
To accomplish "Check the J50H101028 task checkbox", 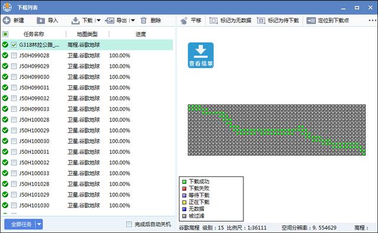I will pyautogui.click(x=14, y=184).
